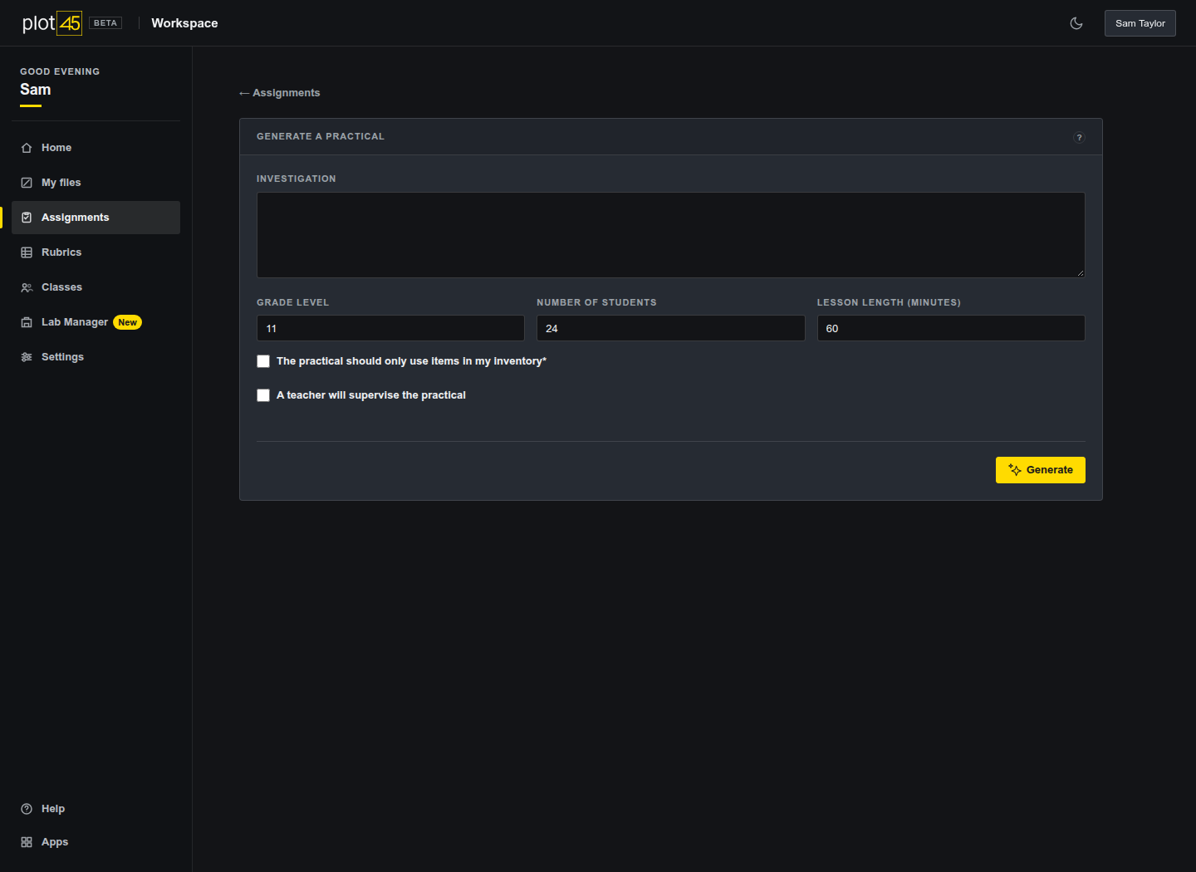Click the Rubrics table icon
The image size is (1196, 872).
(27, 252)
